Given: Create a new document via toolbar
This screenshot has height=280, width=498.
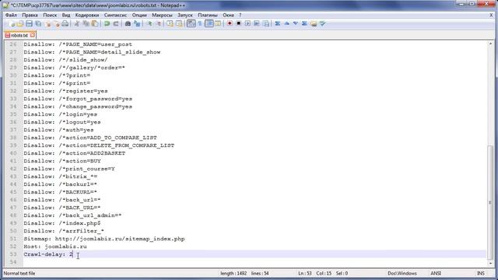Looking at the screenshot, I should 12,24.
